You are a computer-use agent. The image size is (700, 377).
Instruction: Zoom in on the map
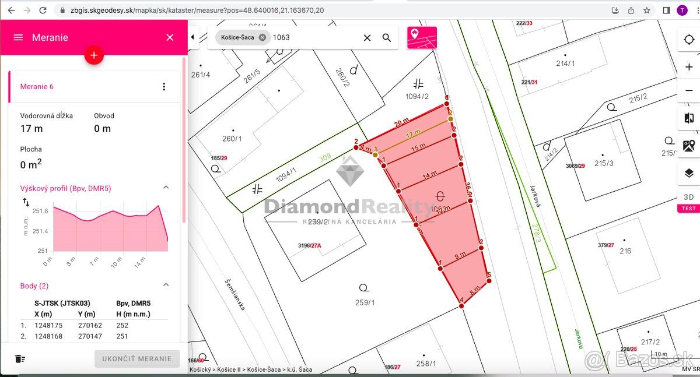click(x=689, y=68)
